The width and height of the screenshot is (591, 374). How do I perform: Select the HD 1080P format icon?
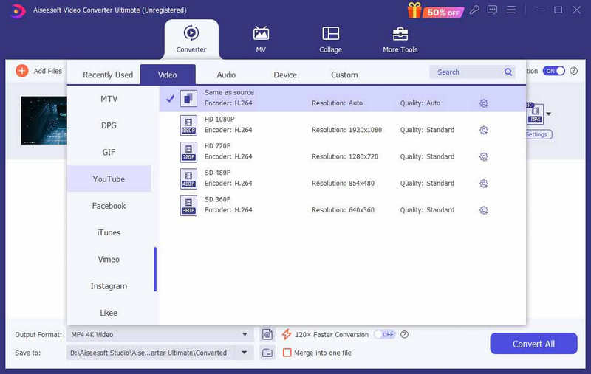[x=188, y=125]
